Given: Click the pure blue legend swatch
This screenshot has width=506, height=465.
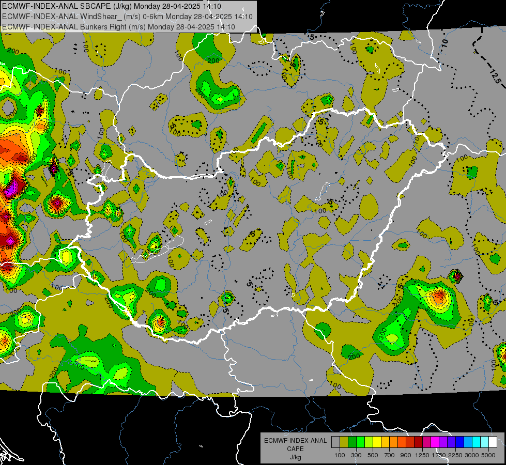Looking at the screenshot, I should (460, 442).
